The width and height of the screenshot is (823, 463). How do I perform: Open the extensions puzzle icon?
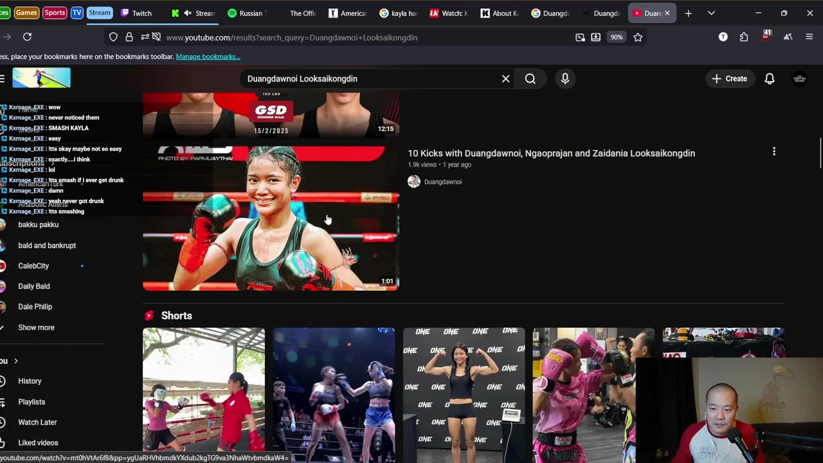pyautogui.click(x=744, y=37)
